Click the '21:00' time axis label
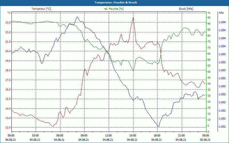 coord(181,135)
